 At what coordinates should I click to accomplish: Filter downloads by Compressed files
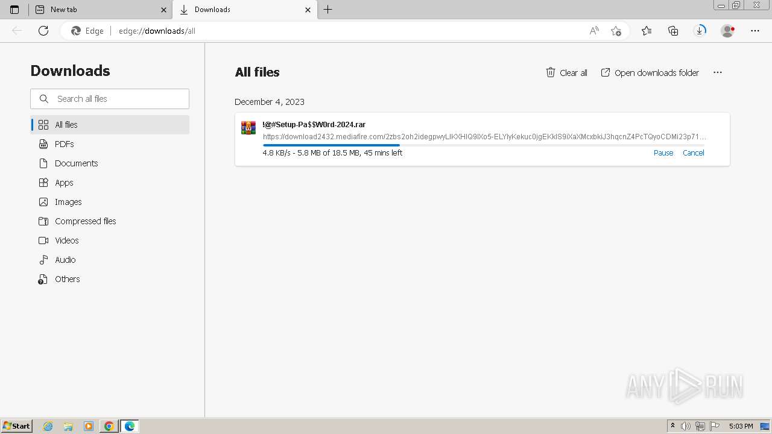[110, 221]
